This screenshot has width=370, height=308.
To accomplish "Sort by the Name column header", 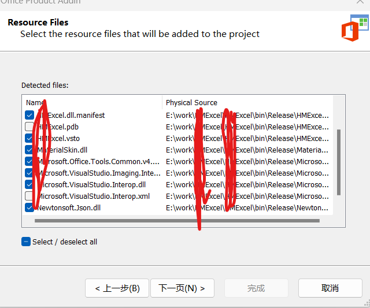I will point(92,103).
